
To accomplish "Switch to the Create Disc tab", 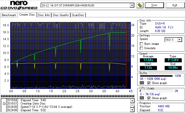I will (x=27, y=15).
